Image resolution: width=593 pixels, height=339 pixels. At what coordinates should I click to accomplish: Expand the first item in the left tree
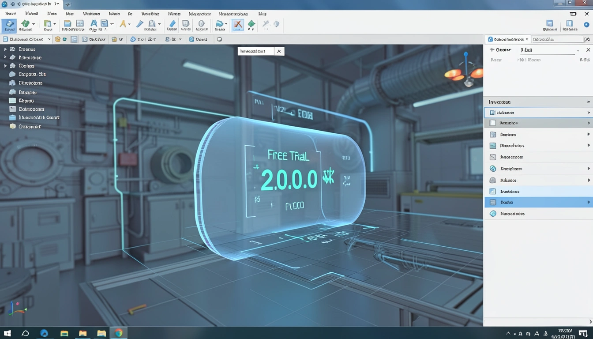[x=5, y=49]
